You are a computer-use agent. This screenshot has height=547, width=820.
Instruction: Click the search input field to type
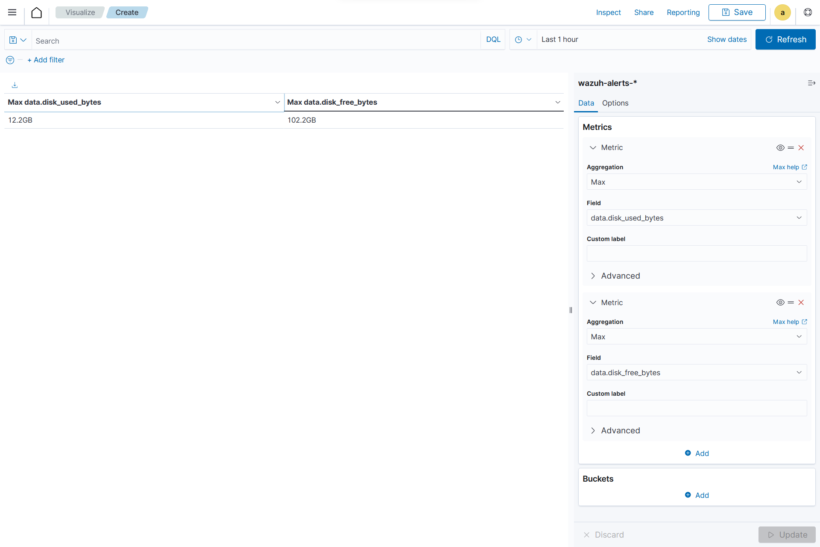pyautogui.click(x=256, y=39)
